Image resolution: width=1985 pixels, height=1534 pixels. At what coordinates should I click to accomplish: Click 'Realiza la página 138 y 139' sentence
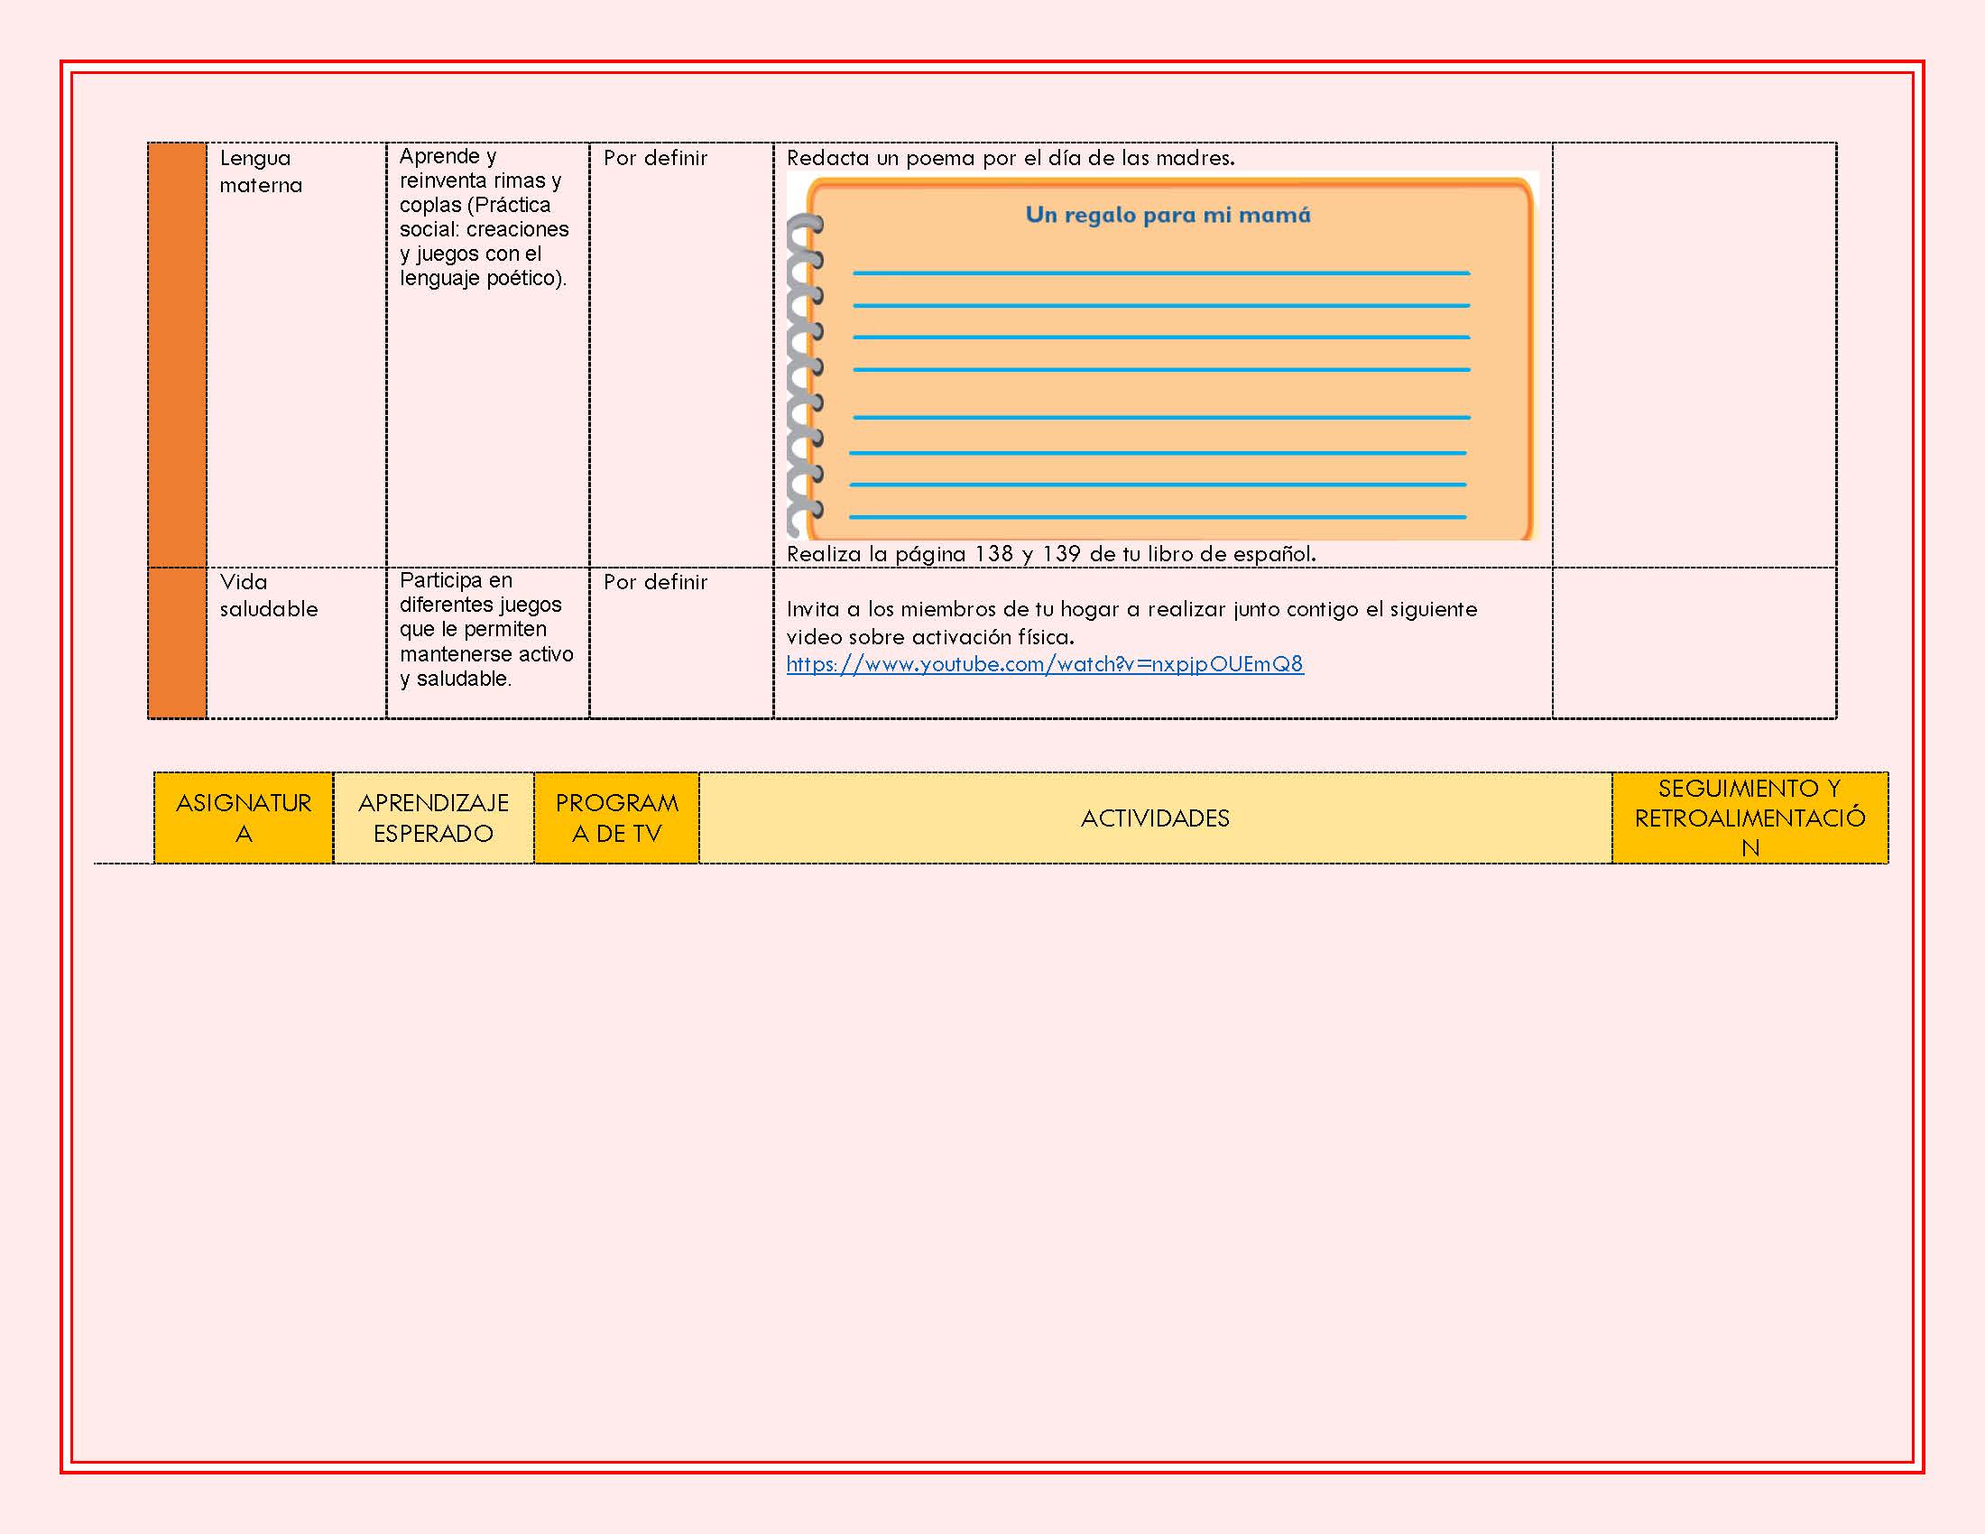pos(1050,553)
